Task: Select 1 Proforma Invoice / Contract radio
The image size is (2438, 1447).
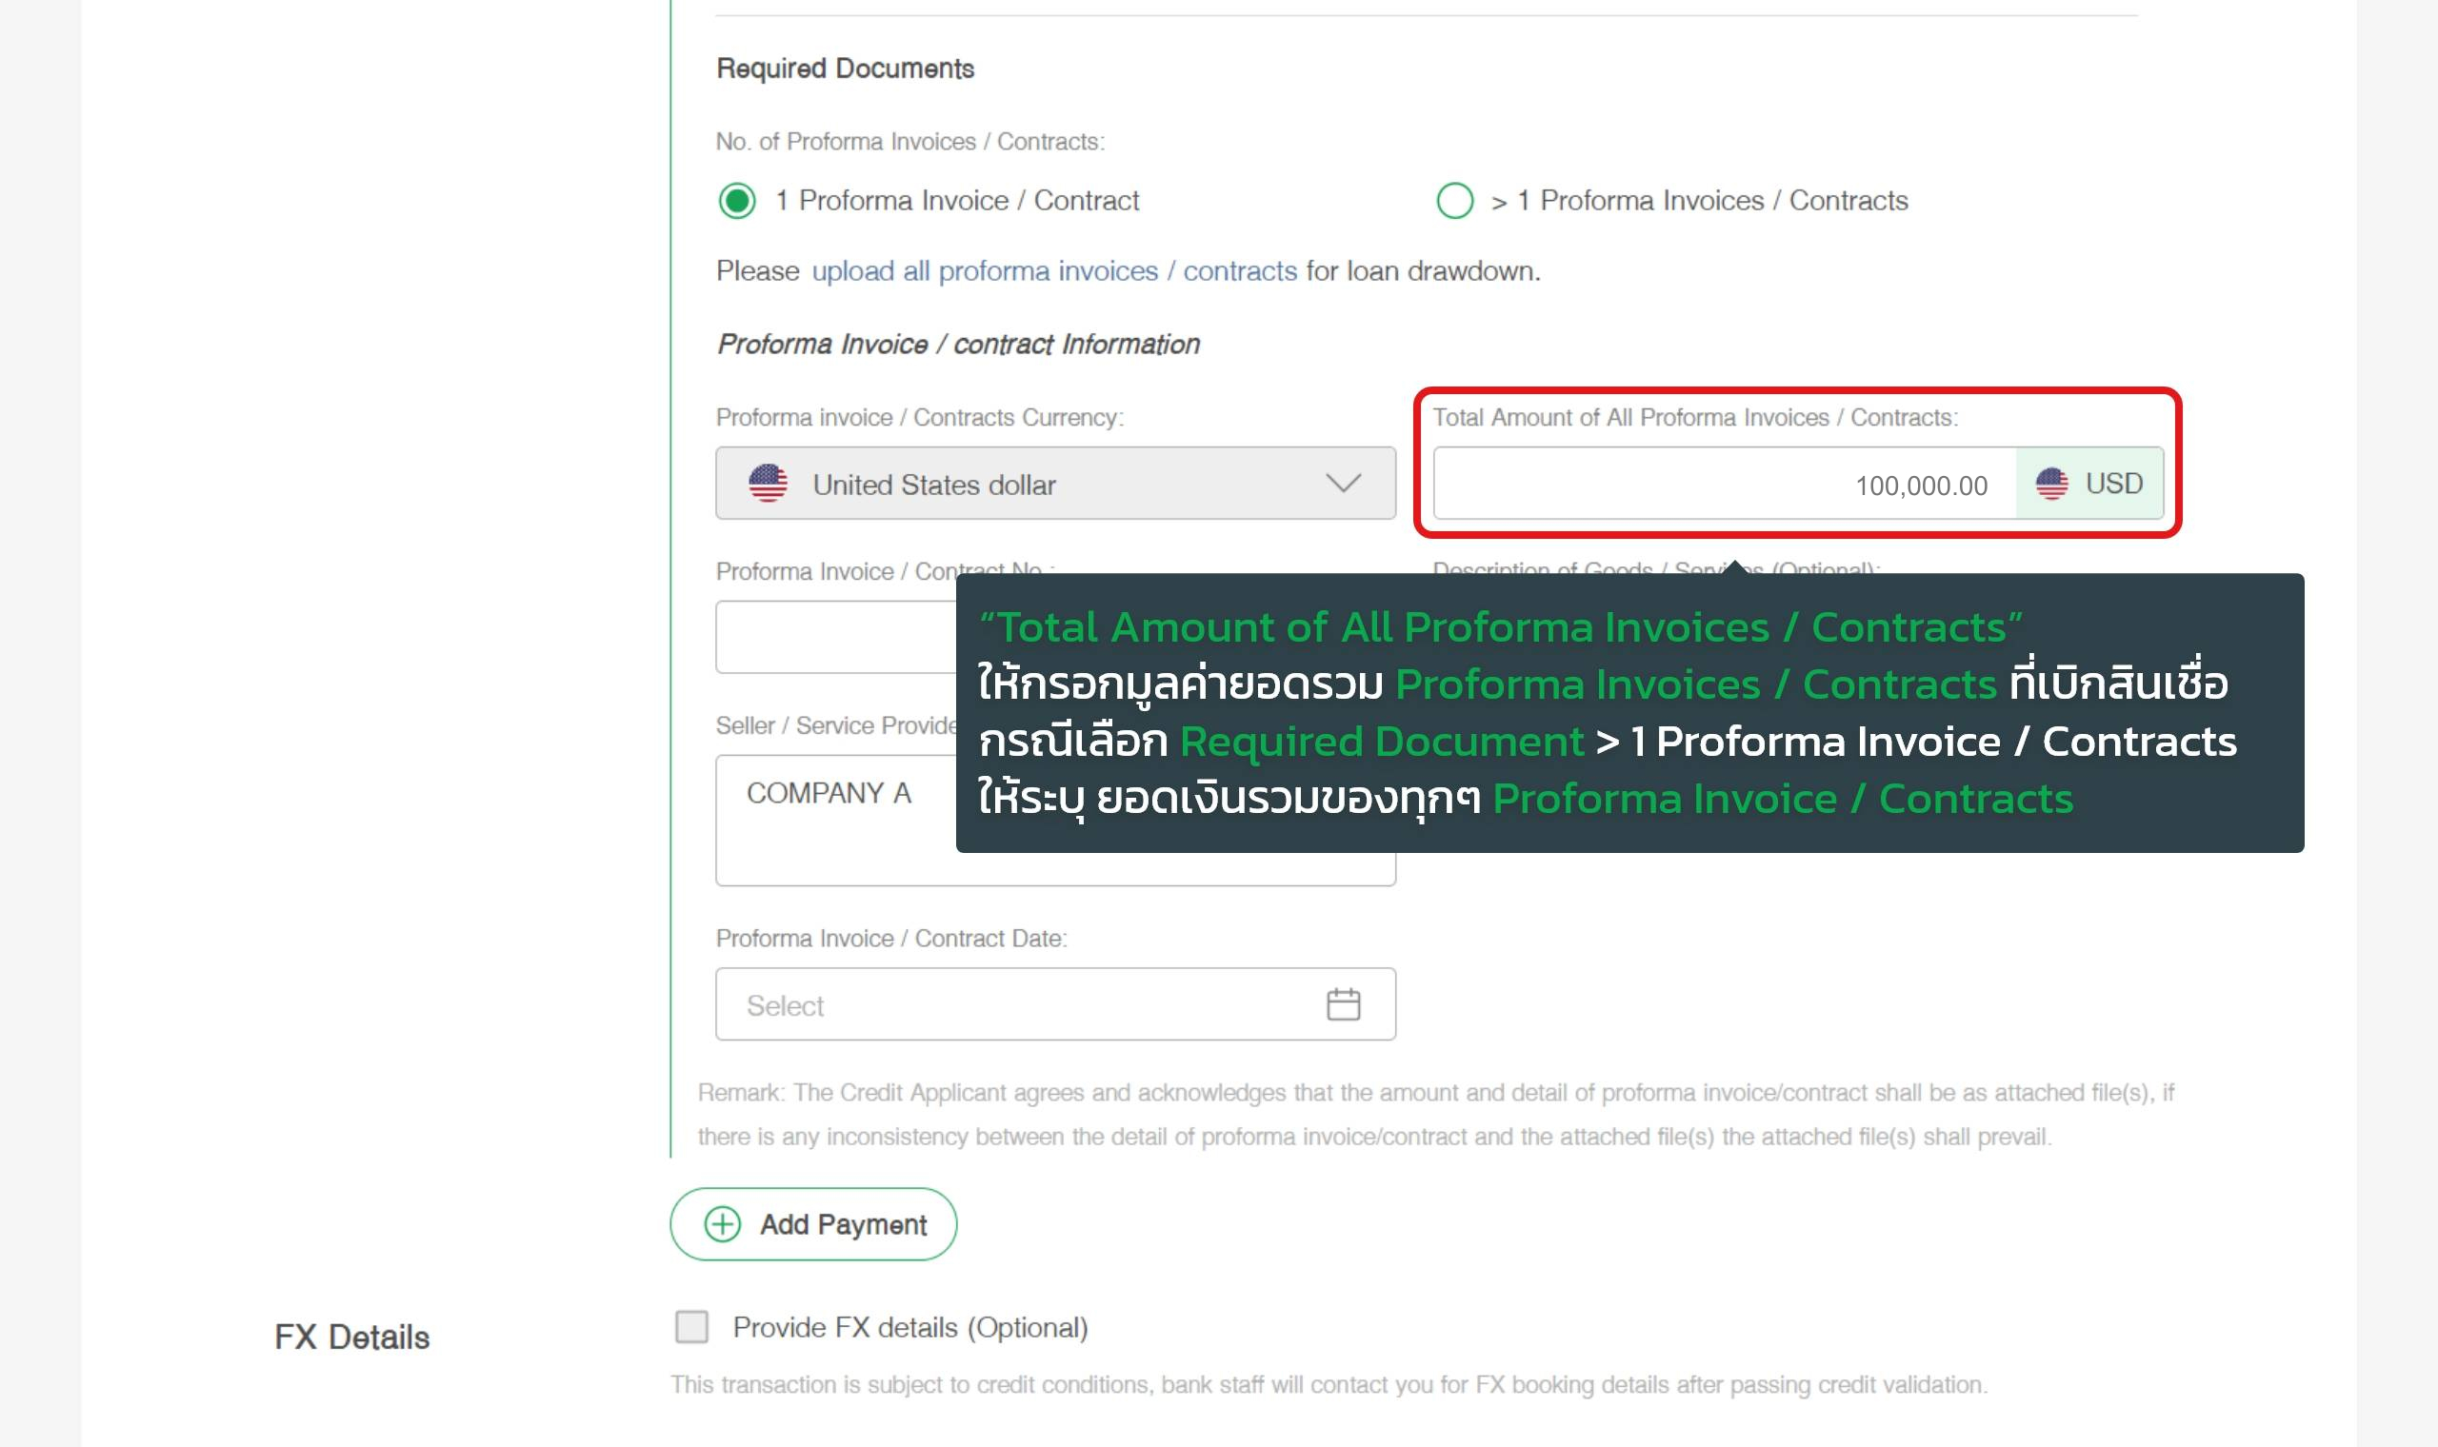Action: coord(737,201)
